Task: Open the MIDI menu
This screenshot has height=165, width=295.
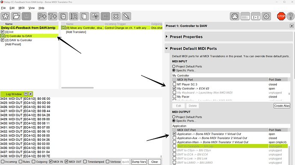Action: pyautogui.click(x=21, y=8)
